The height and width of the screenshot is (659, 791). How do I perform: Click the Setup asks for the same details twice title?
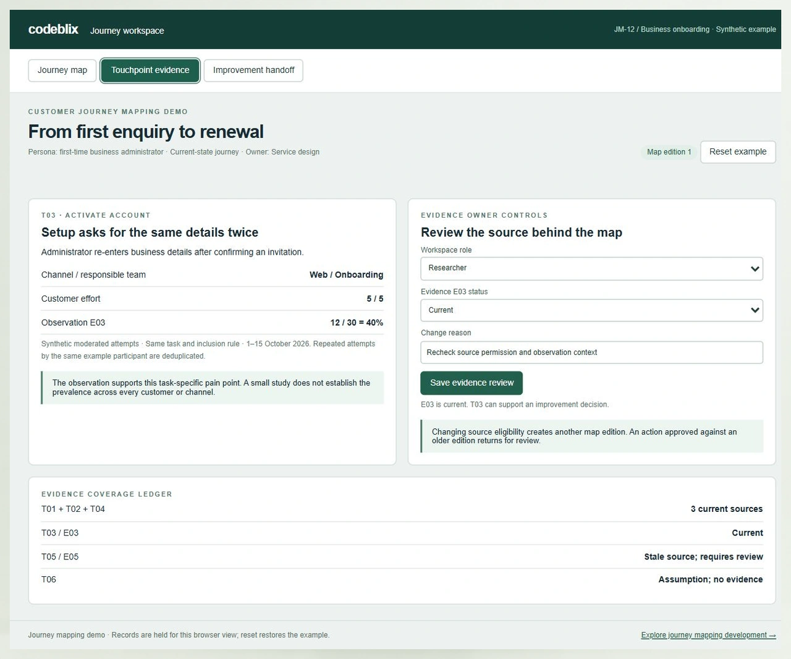(x=150, y=232)
